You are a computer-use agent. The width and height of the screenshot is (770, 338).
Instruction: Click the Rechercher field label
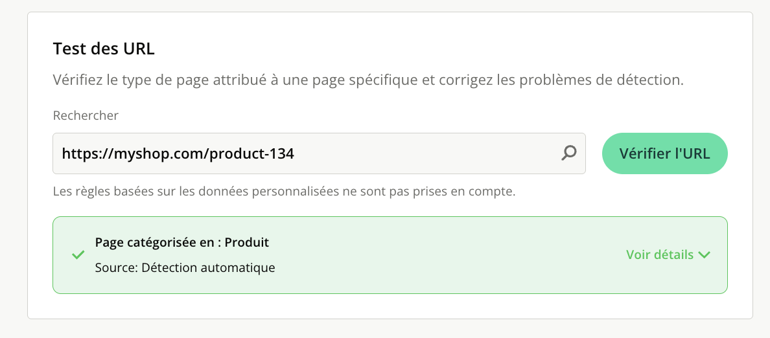pyautogui.click(x=86, y=115)
